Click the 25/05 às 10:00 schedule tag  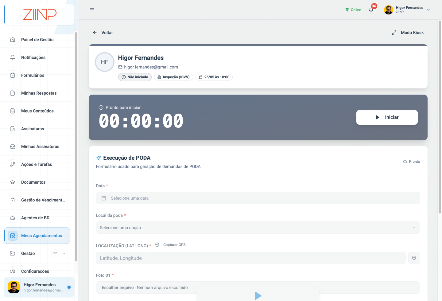214,77
